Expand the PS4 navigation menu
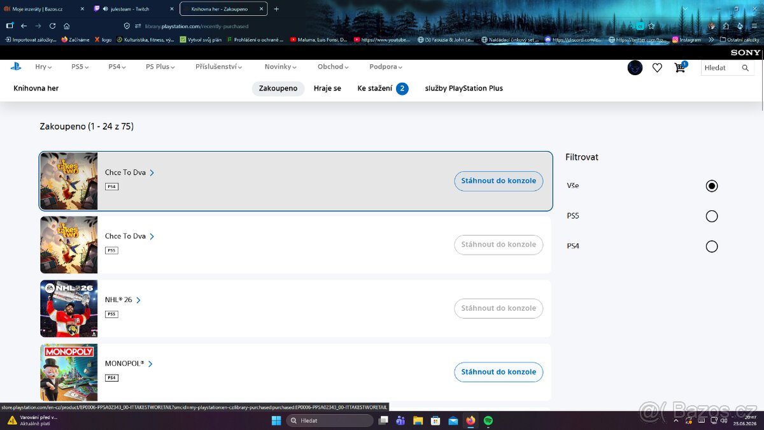This screenshot has height=430, width=764. (117, 67)
